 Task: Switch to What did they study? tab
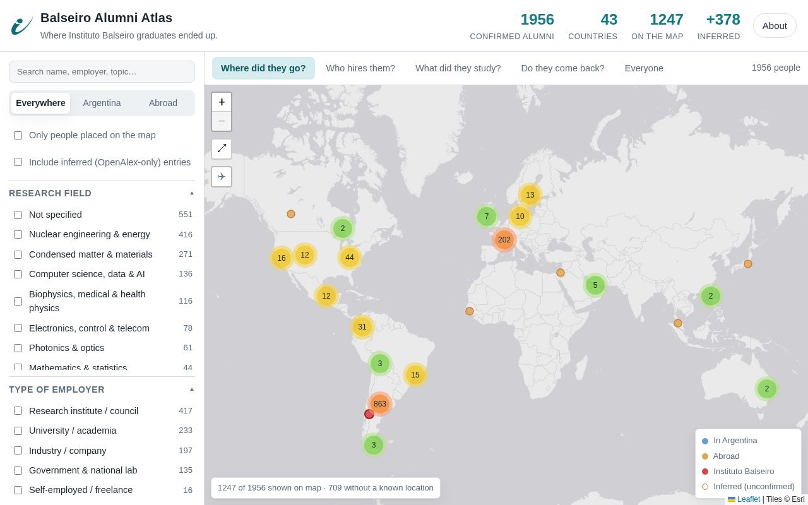(458, 68)
